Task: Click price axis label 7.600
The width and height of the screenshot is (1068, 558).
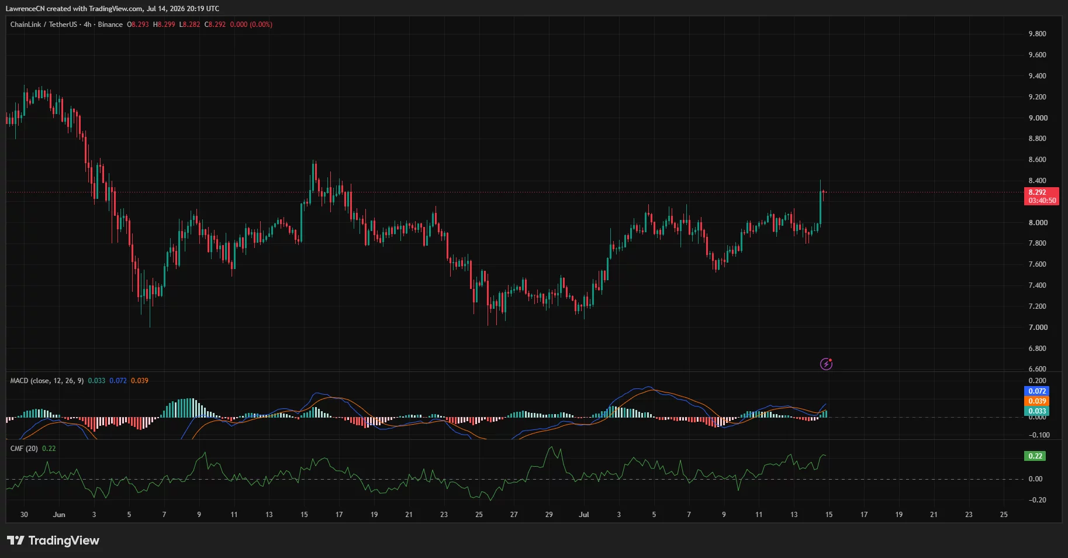Action: 1038,264
